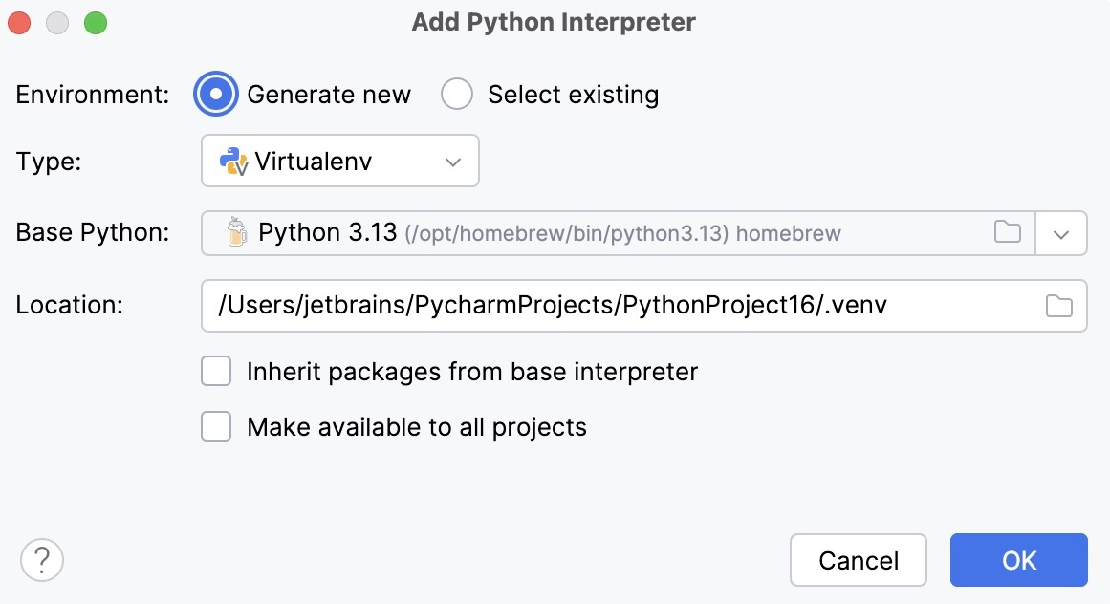Click the selected Generate new radio indicator
The image size is (1110, 604).
click(216, 94)
